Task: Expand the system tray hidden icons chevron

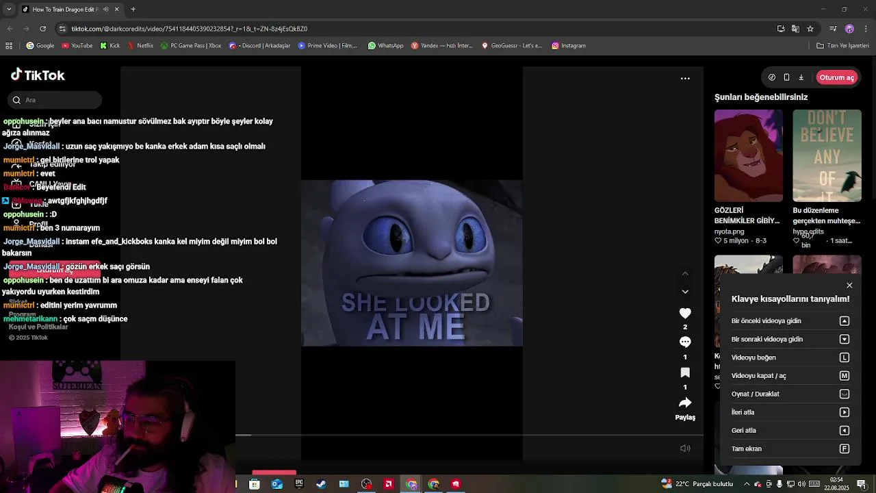Action: click(x=747, y=484)
